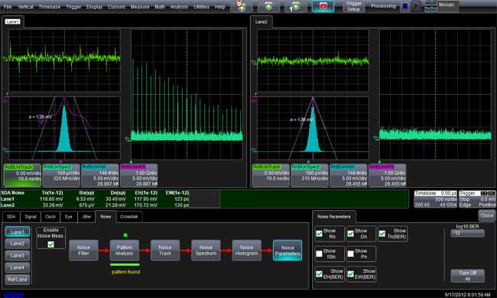
Task: Open Lane1 RnBUnHist descriptor box
Action: [x=100, y=175]
